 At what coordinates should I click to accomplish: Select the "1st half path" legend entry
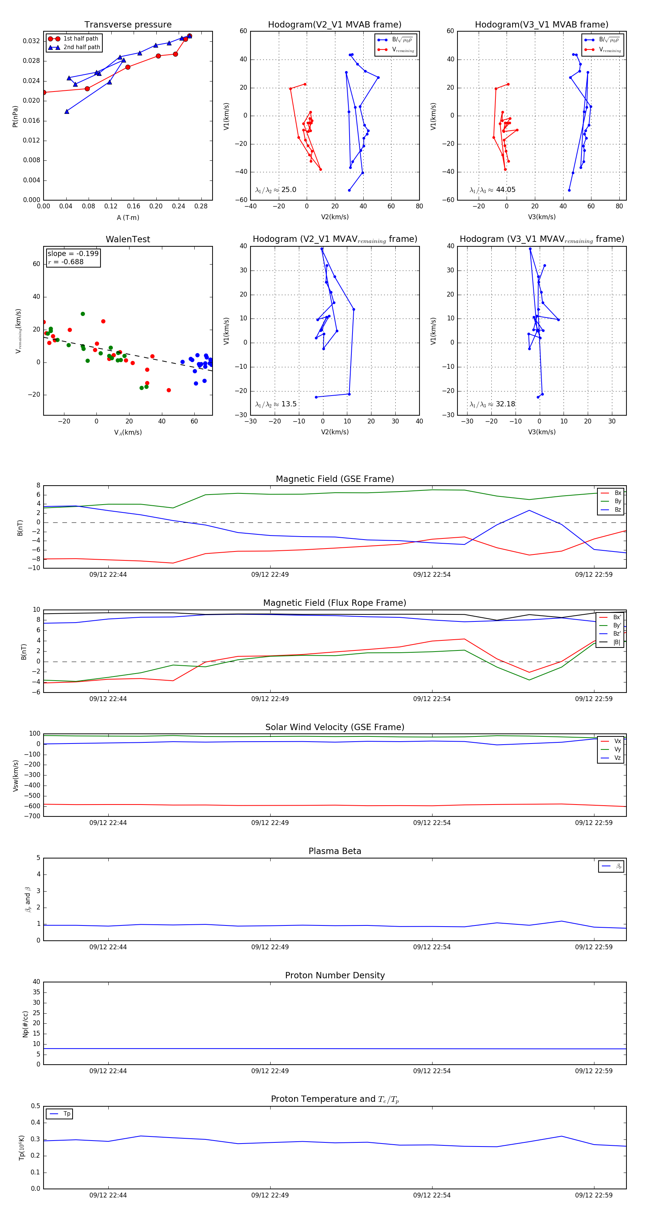point(74,39)
